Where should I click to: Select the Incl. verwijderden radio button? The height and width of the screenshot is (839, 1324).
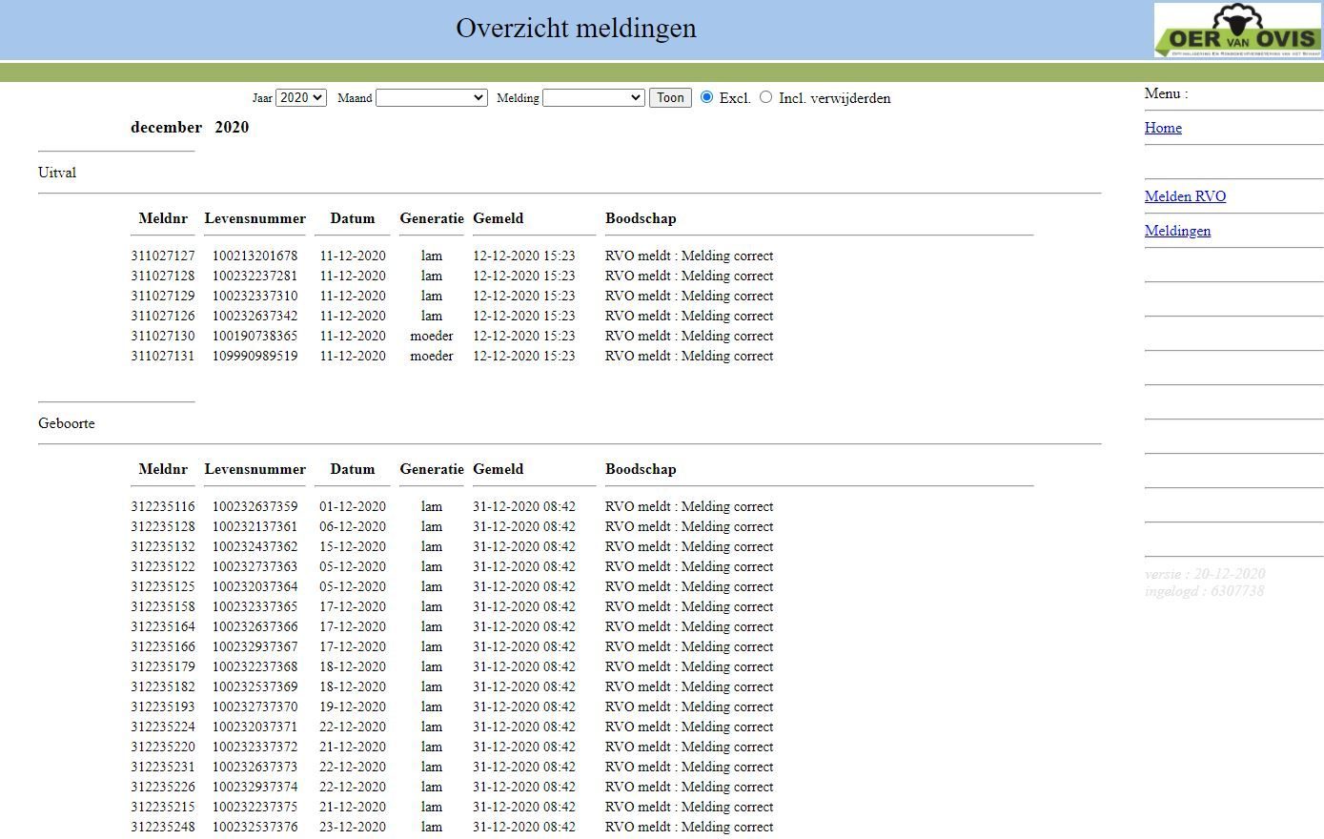coord(765,97)
